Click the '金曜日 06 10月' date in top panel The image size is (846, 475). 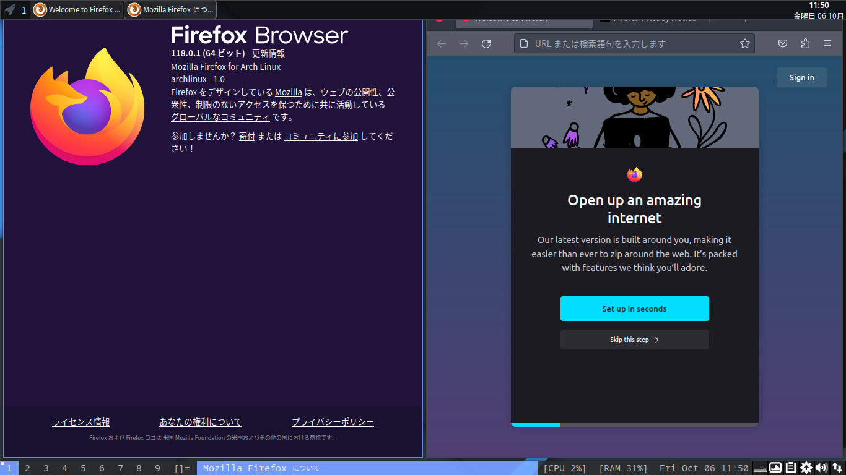click(x=818, y=15)
